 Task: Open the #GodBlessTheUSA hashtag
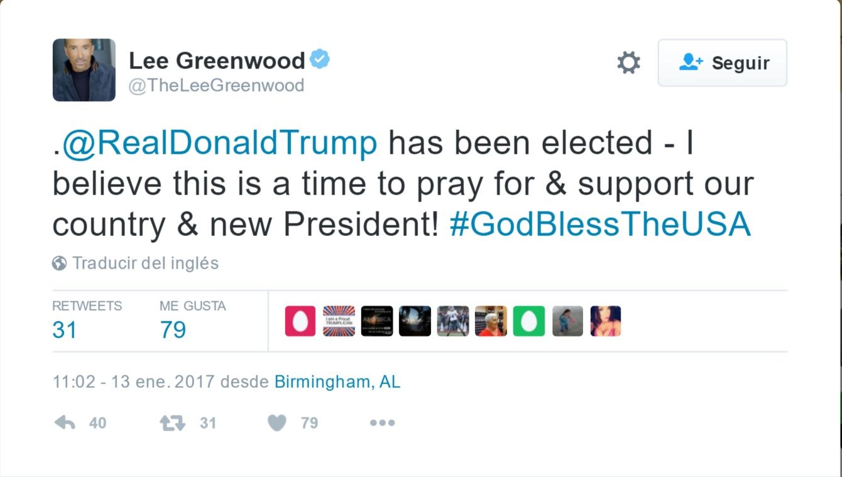coord(600,224)
